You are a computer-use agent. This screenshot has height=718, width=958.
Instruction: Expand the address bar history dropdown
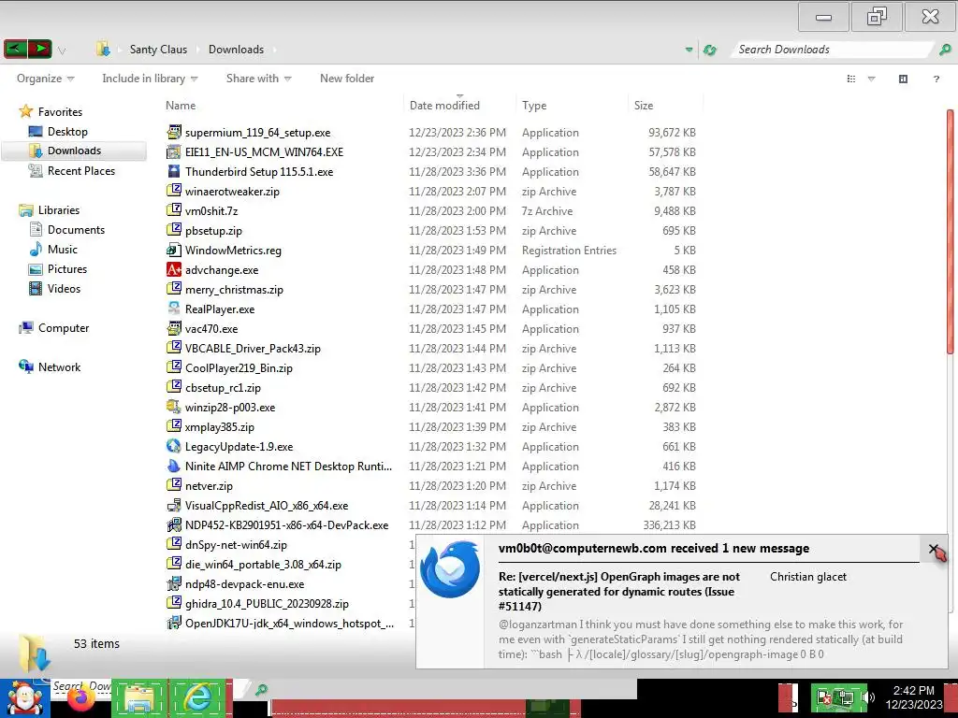tap(689, 50)
